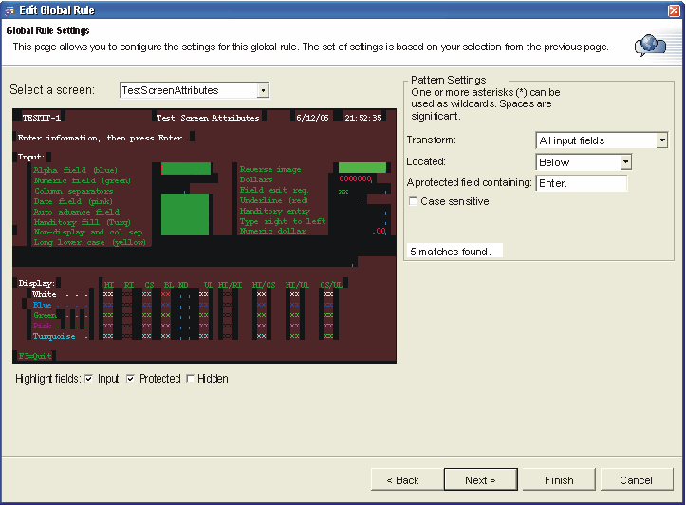Expand the Transform dropdown list

pos(661,140)
